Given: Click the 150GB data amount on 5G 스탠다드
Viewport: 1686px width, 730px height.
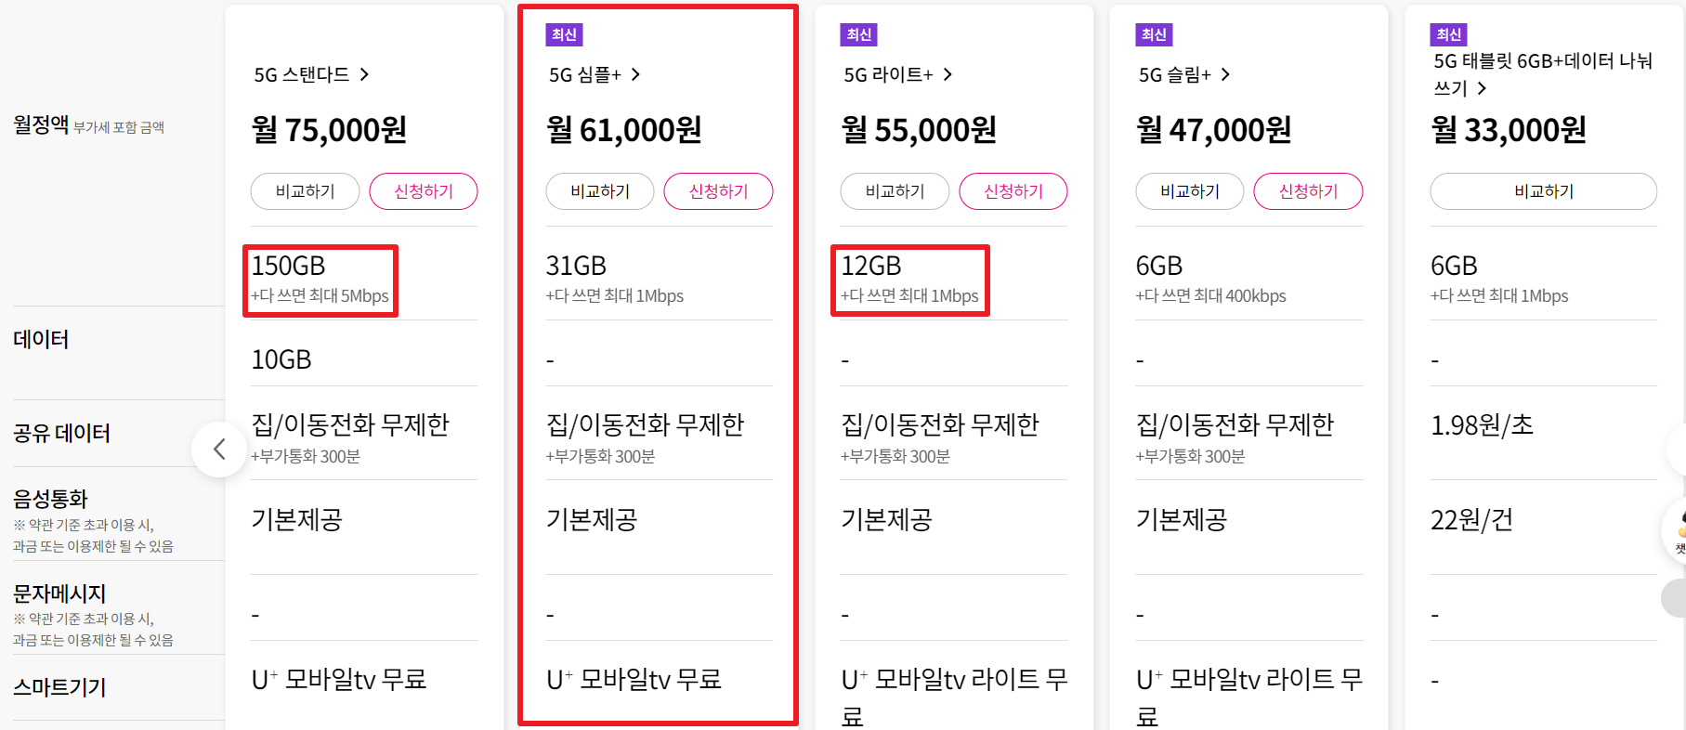Looking at the screenshot, I should tap(288, 265).
